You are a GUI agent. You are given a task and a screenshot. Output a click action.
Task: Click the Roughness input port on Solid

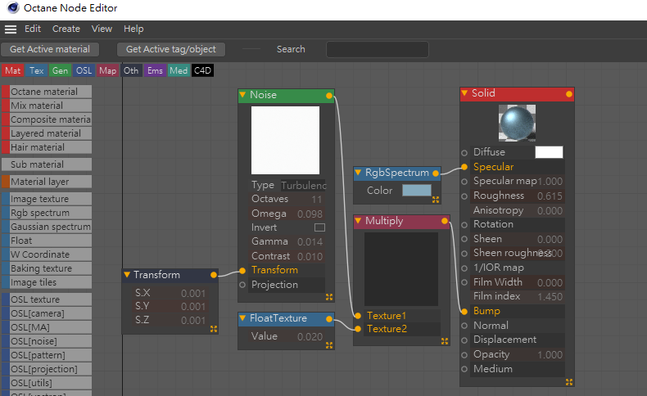tap(464, 196)
